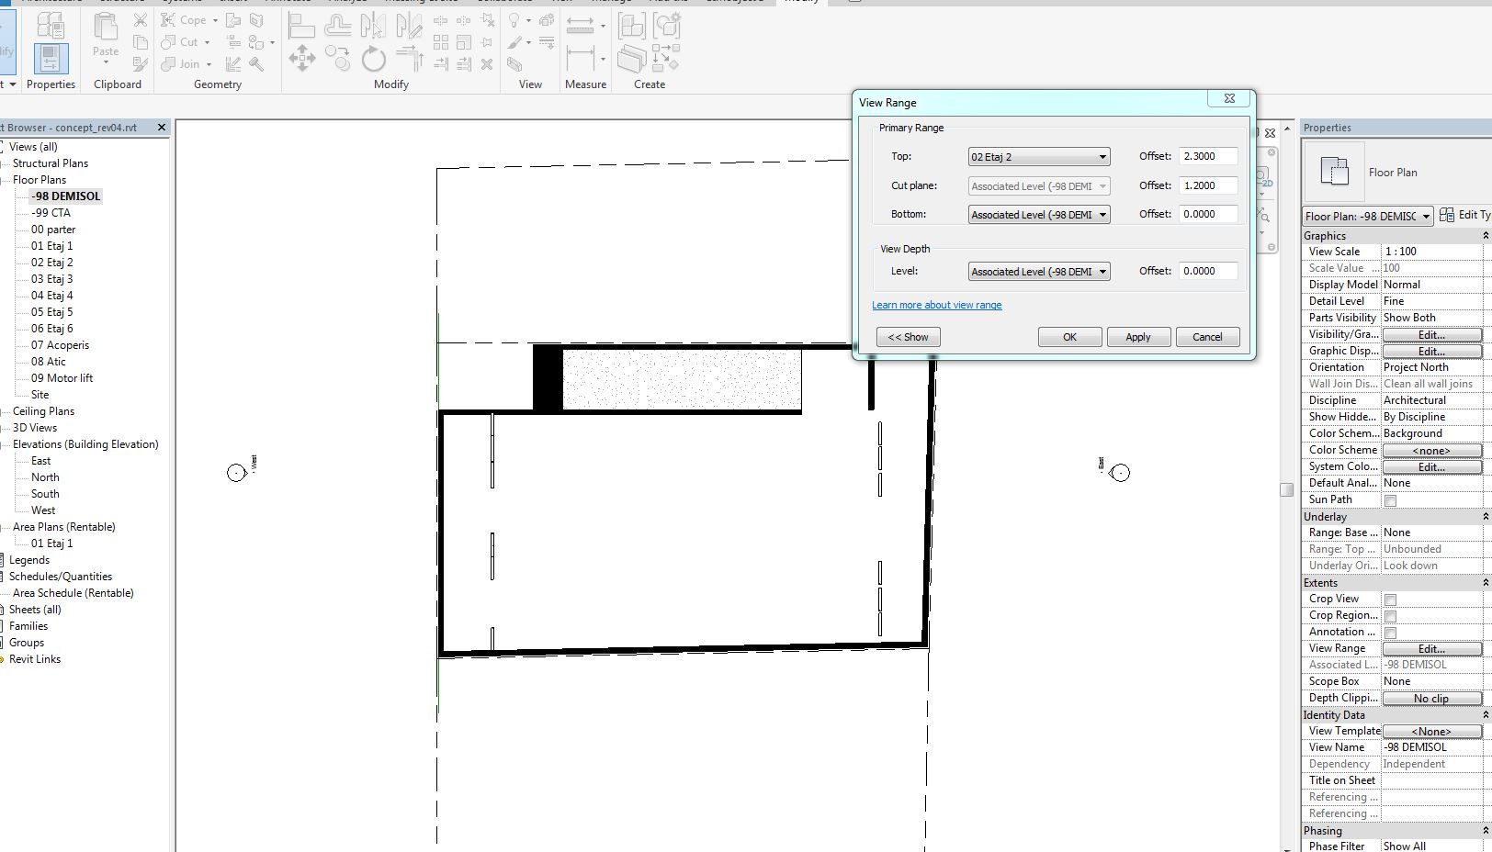Screen dimensions: 1492x852
Task: Click the Properties palette ribbon button
Action: pyautogui.click(x=51, y=58)
